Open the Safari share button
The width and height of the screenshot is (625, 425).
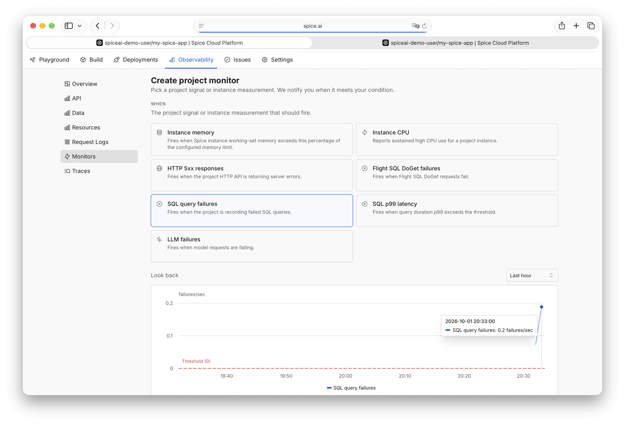(x=562, y=26)
